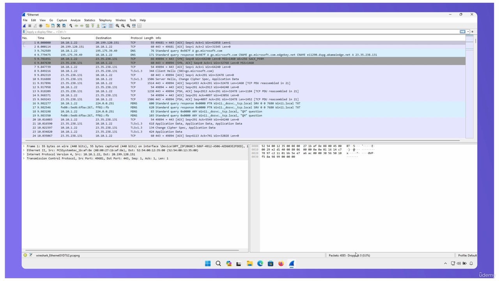The height and width of the screenshot is (281, 499).
Task: Open the Go menu
Action: click(x=51, y=20)
